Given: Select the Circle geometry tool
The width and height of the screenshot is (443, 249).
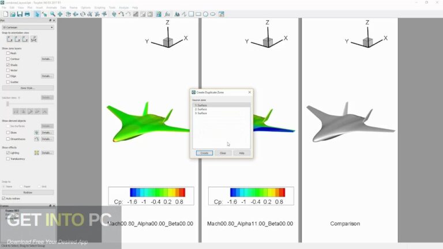Looking at the screenshot, I should tap(205, 14).
